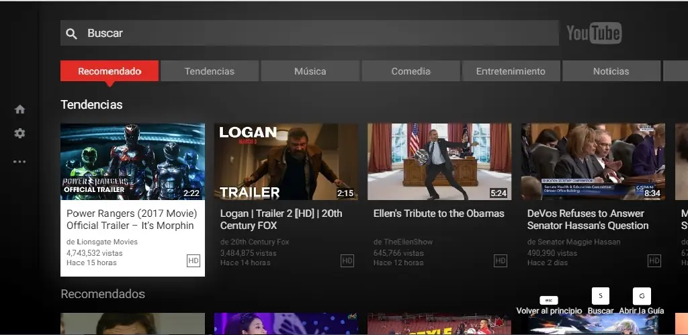Click HD badge on Ellen's Tribute card

[x=501, y=261]
